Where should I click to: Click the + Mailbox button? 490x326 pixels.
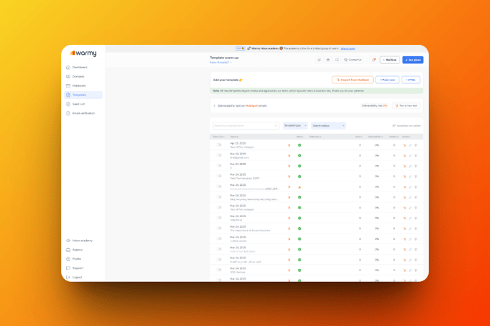pyautogui.click(x=390, y=60)
